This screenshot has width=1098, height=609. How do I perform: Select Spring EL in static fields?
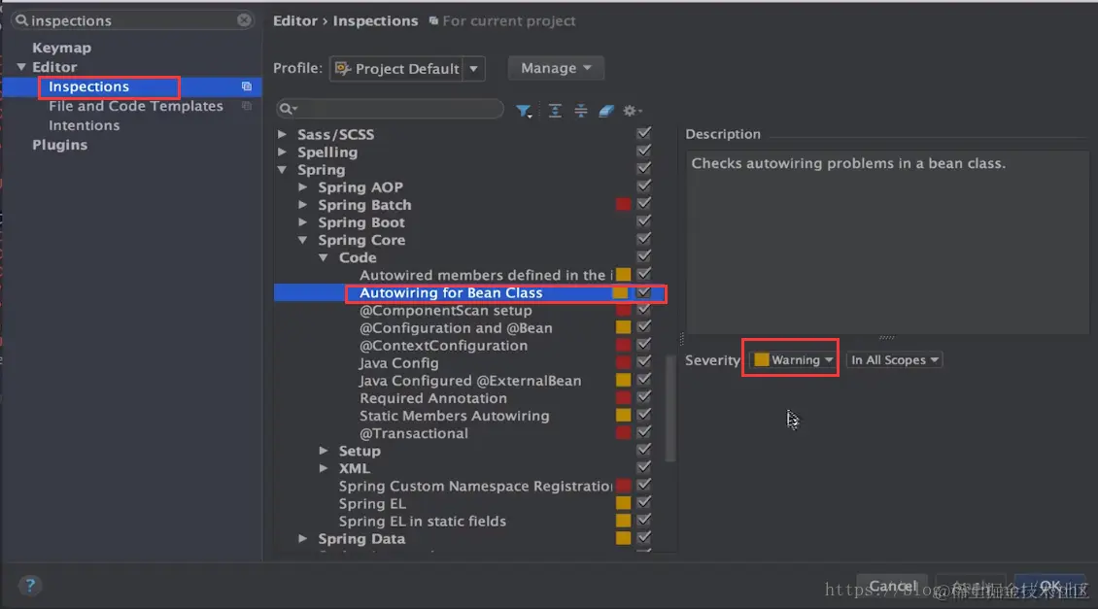[x=423, y=521]
